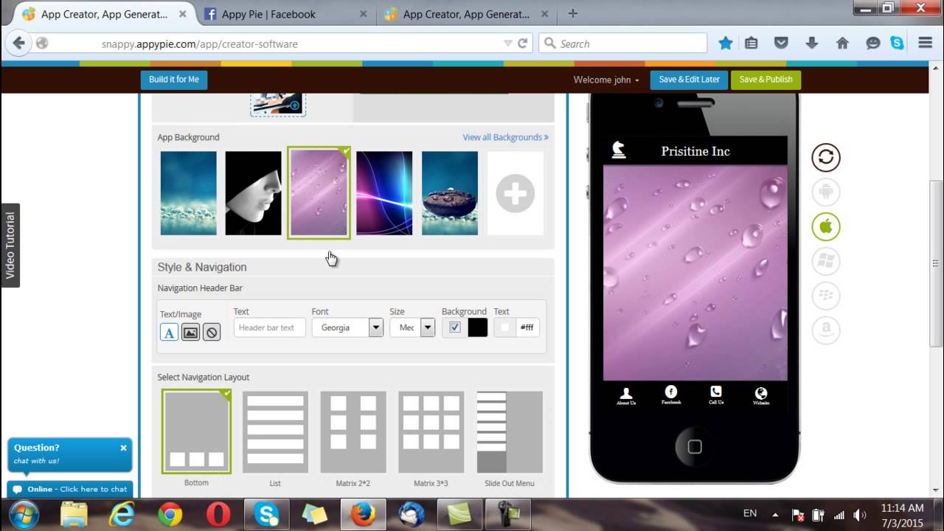The height and width of the screenshot is (531, 944).
Task: Switch preview to BlackBerry device
Action: pos(826,296)
